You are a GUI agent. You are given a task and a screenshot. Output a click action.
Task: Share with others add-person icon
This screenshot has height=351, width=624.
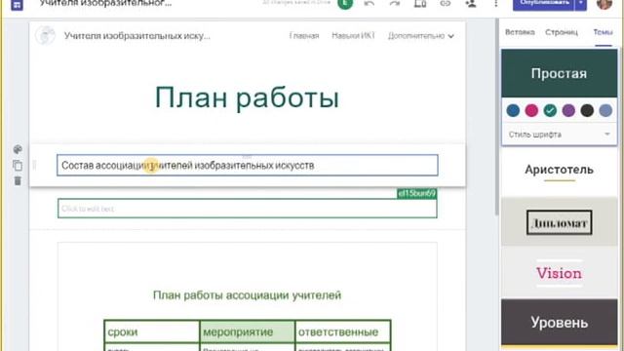click(471, 4)
